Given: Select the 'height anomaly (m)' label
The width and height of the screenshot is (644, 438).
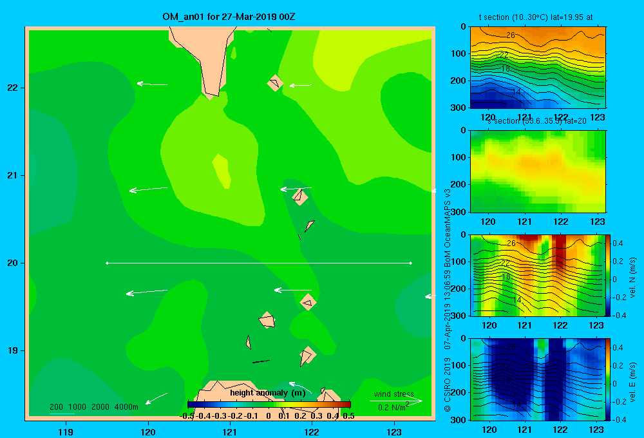Looking at the screenshot, I should pyautogui.click(x=268, y=393).
